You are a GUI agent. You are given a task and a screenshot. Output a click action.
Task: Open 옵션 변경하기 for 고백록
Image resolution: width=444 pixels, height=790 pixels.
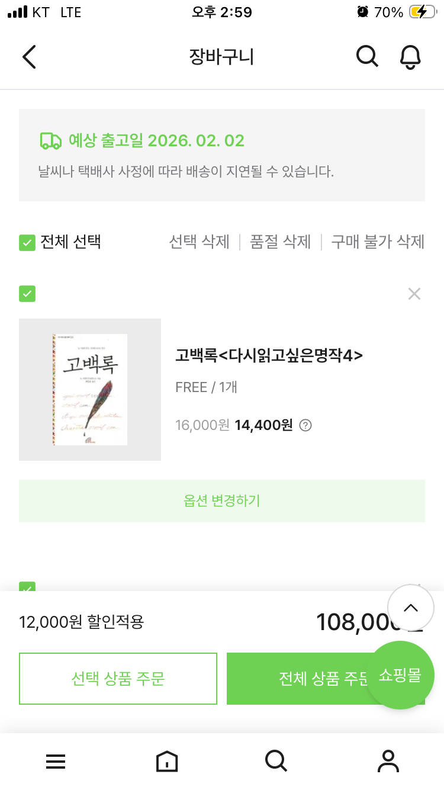222,501
